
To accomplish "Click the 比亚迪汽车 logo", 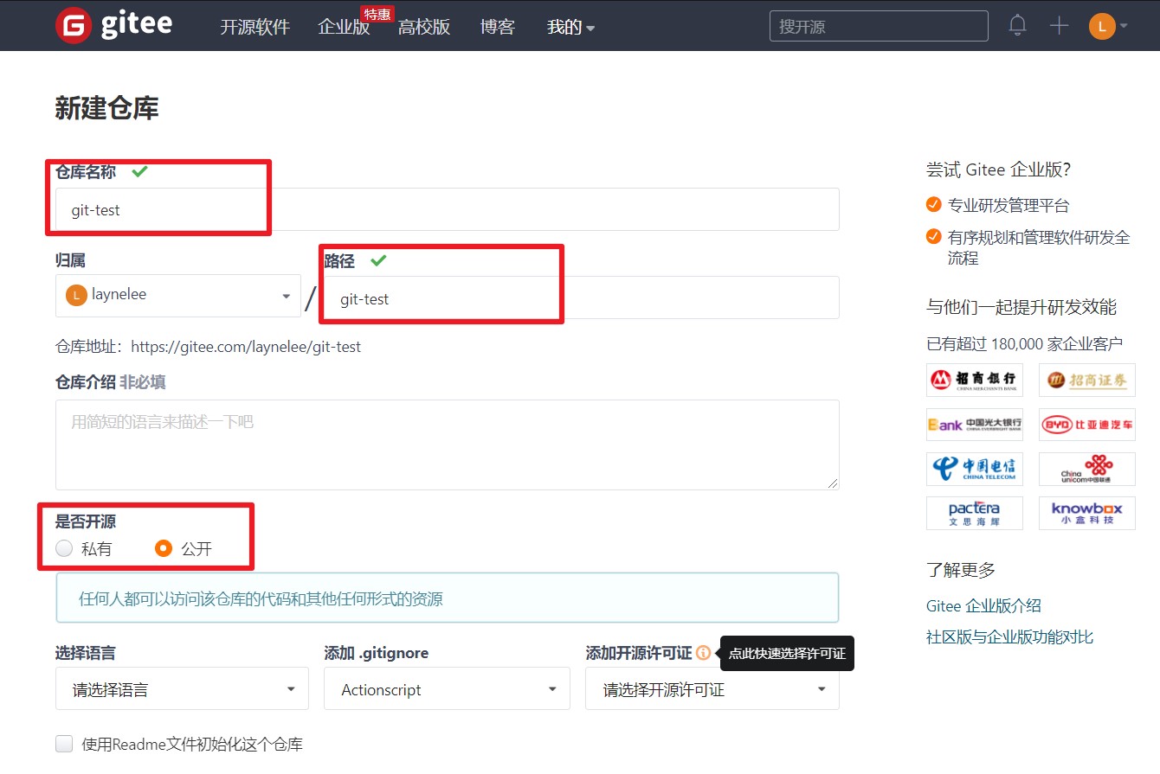I will (x=1087, y=425).
